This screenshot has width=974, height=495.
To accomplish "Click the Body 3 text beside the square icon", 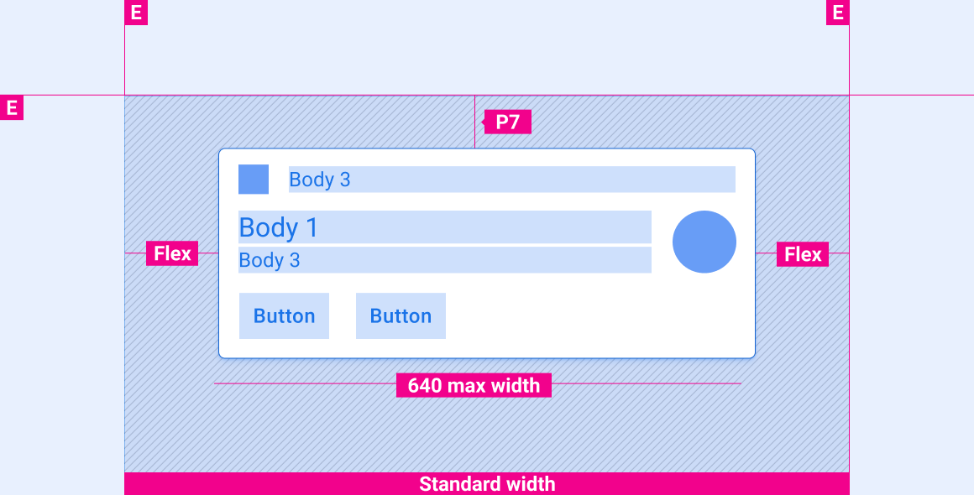I will [x=320, y=180].
